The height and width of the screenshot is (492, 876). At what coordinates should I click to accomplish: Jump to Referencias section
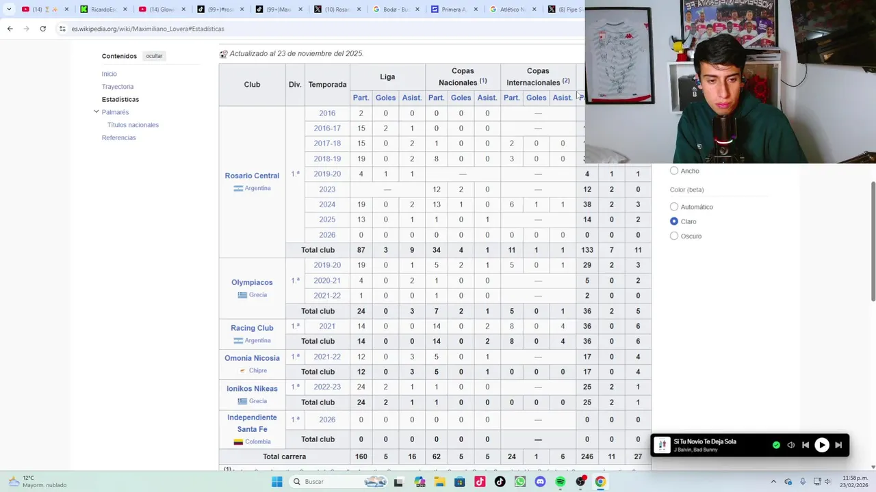pos(119,137)
